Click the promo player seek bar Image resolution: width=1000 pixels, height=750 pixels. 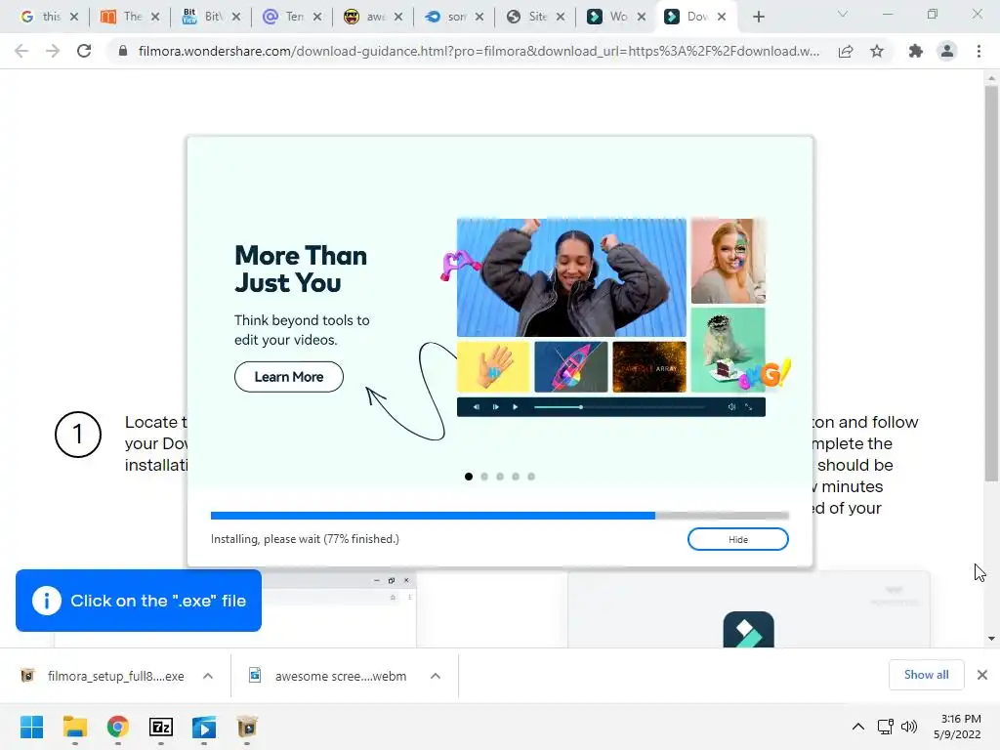pyautogui.click(x=618, y=407)
